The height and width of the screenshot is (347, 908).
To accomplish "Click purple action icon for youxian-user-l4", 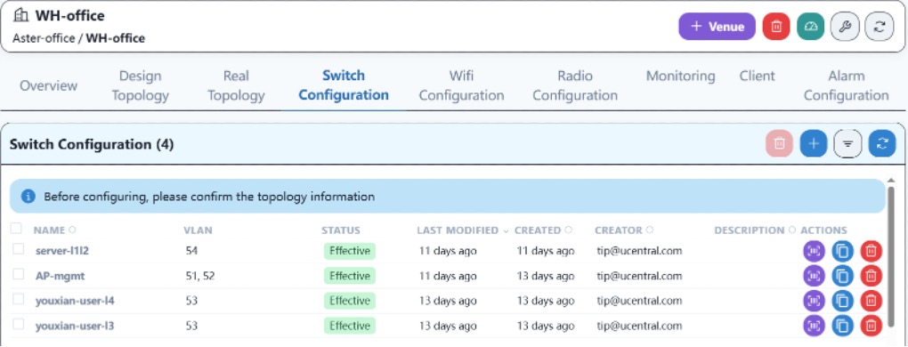I will click(x=814, y=301).
